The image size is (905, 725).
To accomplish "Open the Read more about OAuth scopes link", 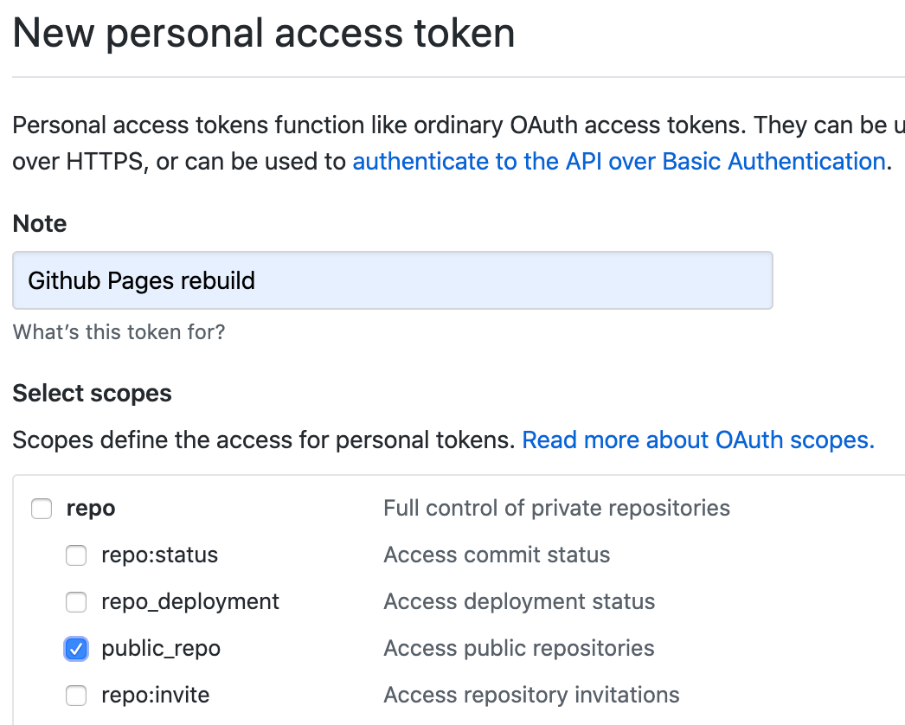I will click(x=698, y=440).
